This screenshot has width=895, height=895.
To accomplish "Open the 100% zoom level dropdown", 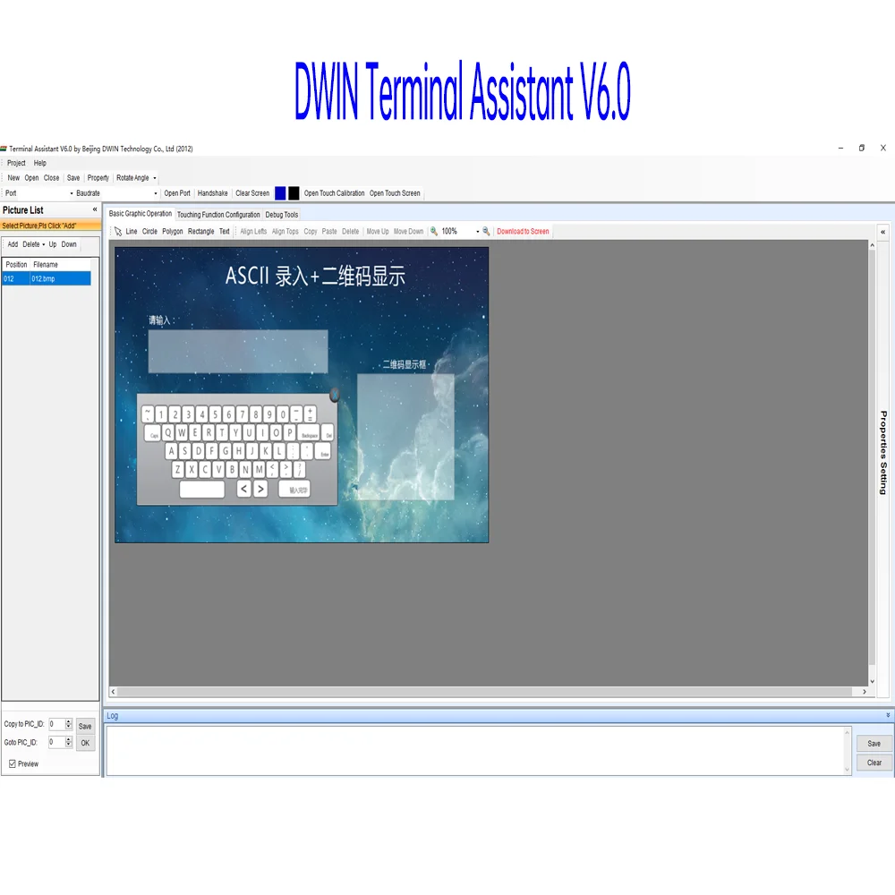I will [477, 231].
